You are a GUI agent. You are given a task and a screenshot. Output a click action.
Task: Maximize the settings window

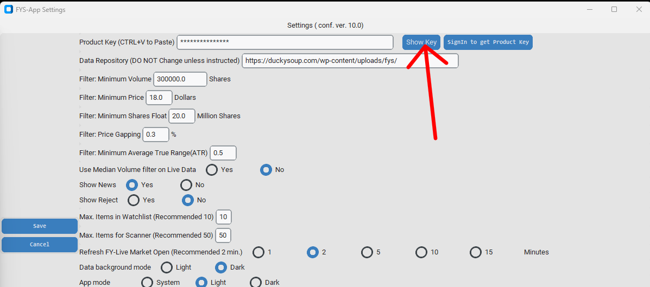coord(614,9)
